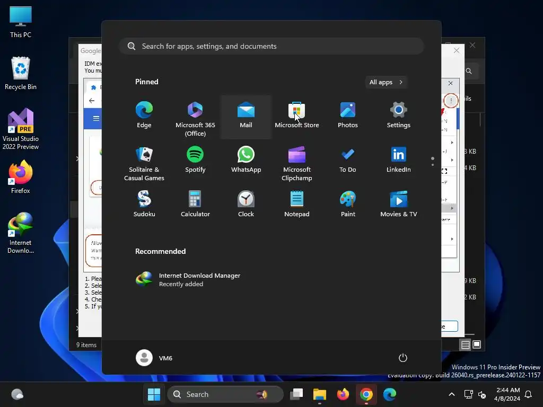Image resolution: width=543 pixels, height=407 pixels.
Task: Open recommended Internet Download Manager
Action: pyautogui.click(x=188, y=279)
